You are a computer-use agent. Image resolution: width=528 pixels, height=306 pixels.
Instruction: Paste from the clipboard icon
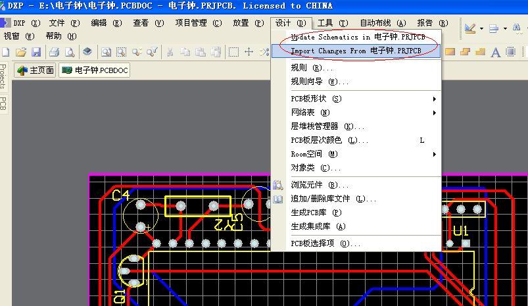click(x=201, y=52)
